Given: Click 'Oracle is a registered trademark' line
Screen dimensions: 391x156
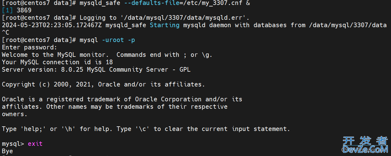Looking at the screenshot, I should [x=122, y=99].
